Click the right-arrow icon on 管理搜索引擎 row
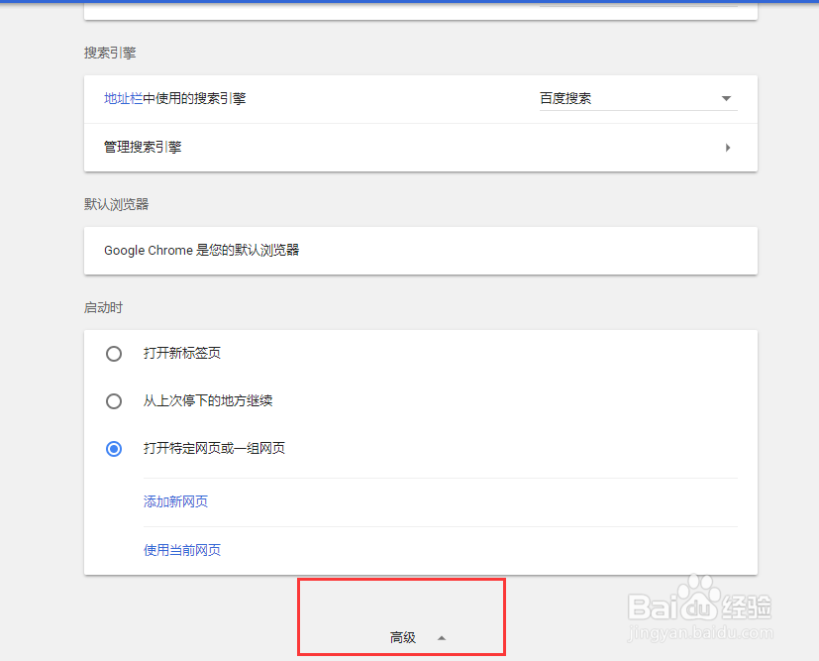The image size is (819, 661). coord(728,147)
